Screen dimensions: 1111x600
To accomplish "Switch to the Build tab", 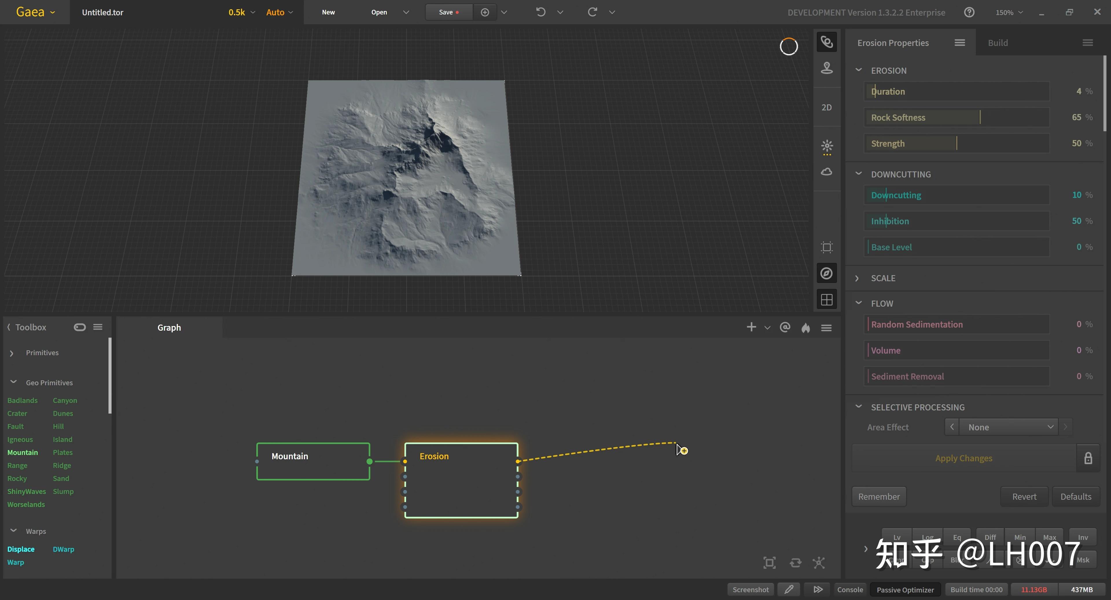I will 998,43.
